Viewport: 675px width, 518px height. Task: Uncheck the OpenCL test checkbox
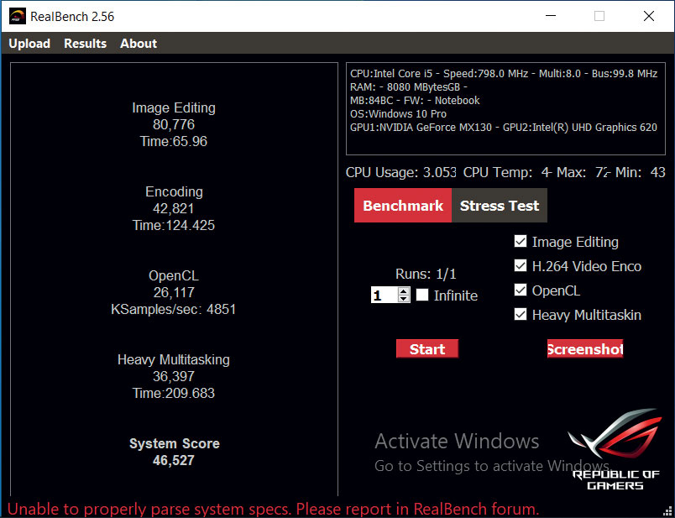(521, 290)
